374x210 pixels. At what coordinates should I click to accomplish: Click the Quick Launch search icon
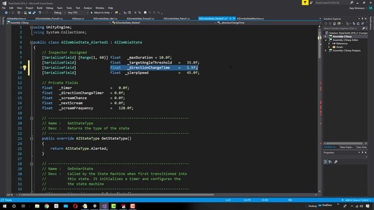click(352, 2)
